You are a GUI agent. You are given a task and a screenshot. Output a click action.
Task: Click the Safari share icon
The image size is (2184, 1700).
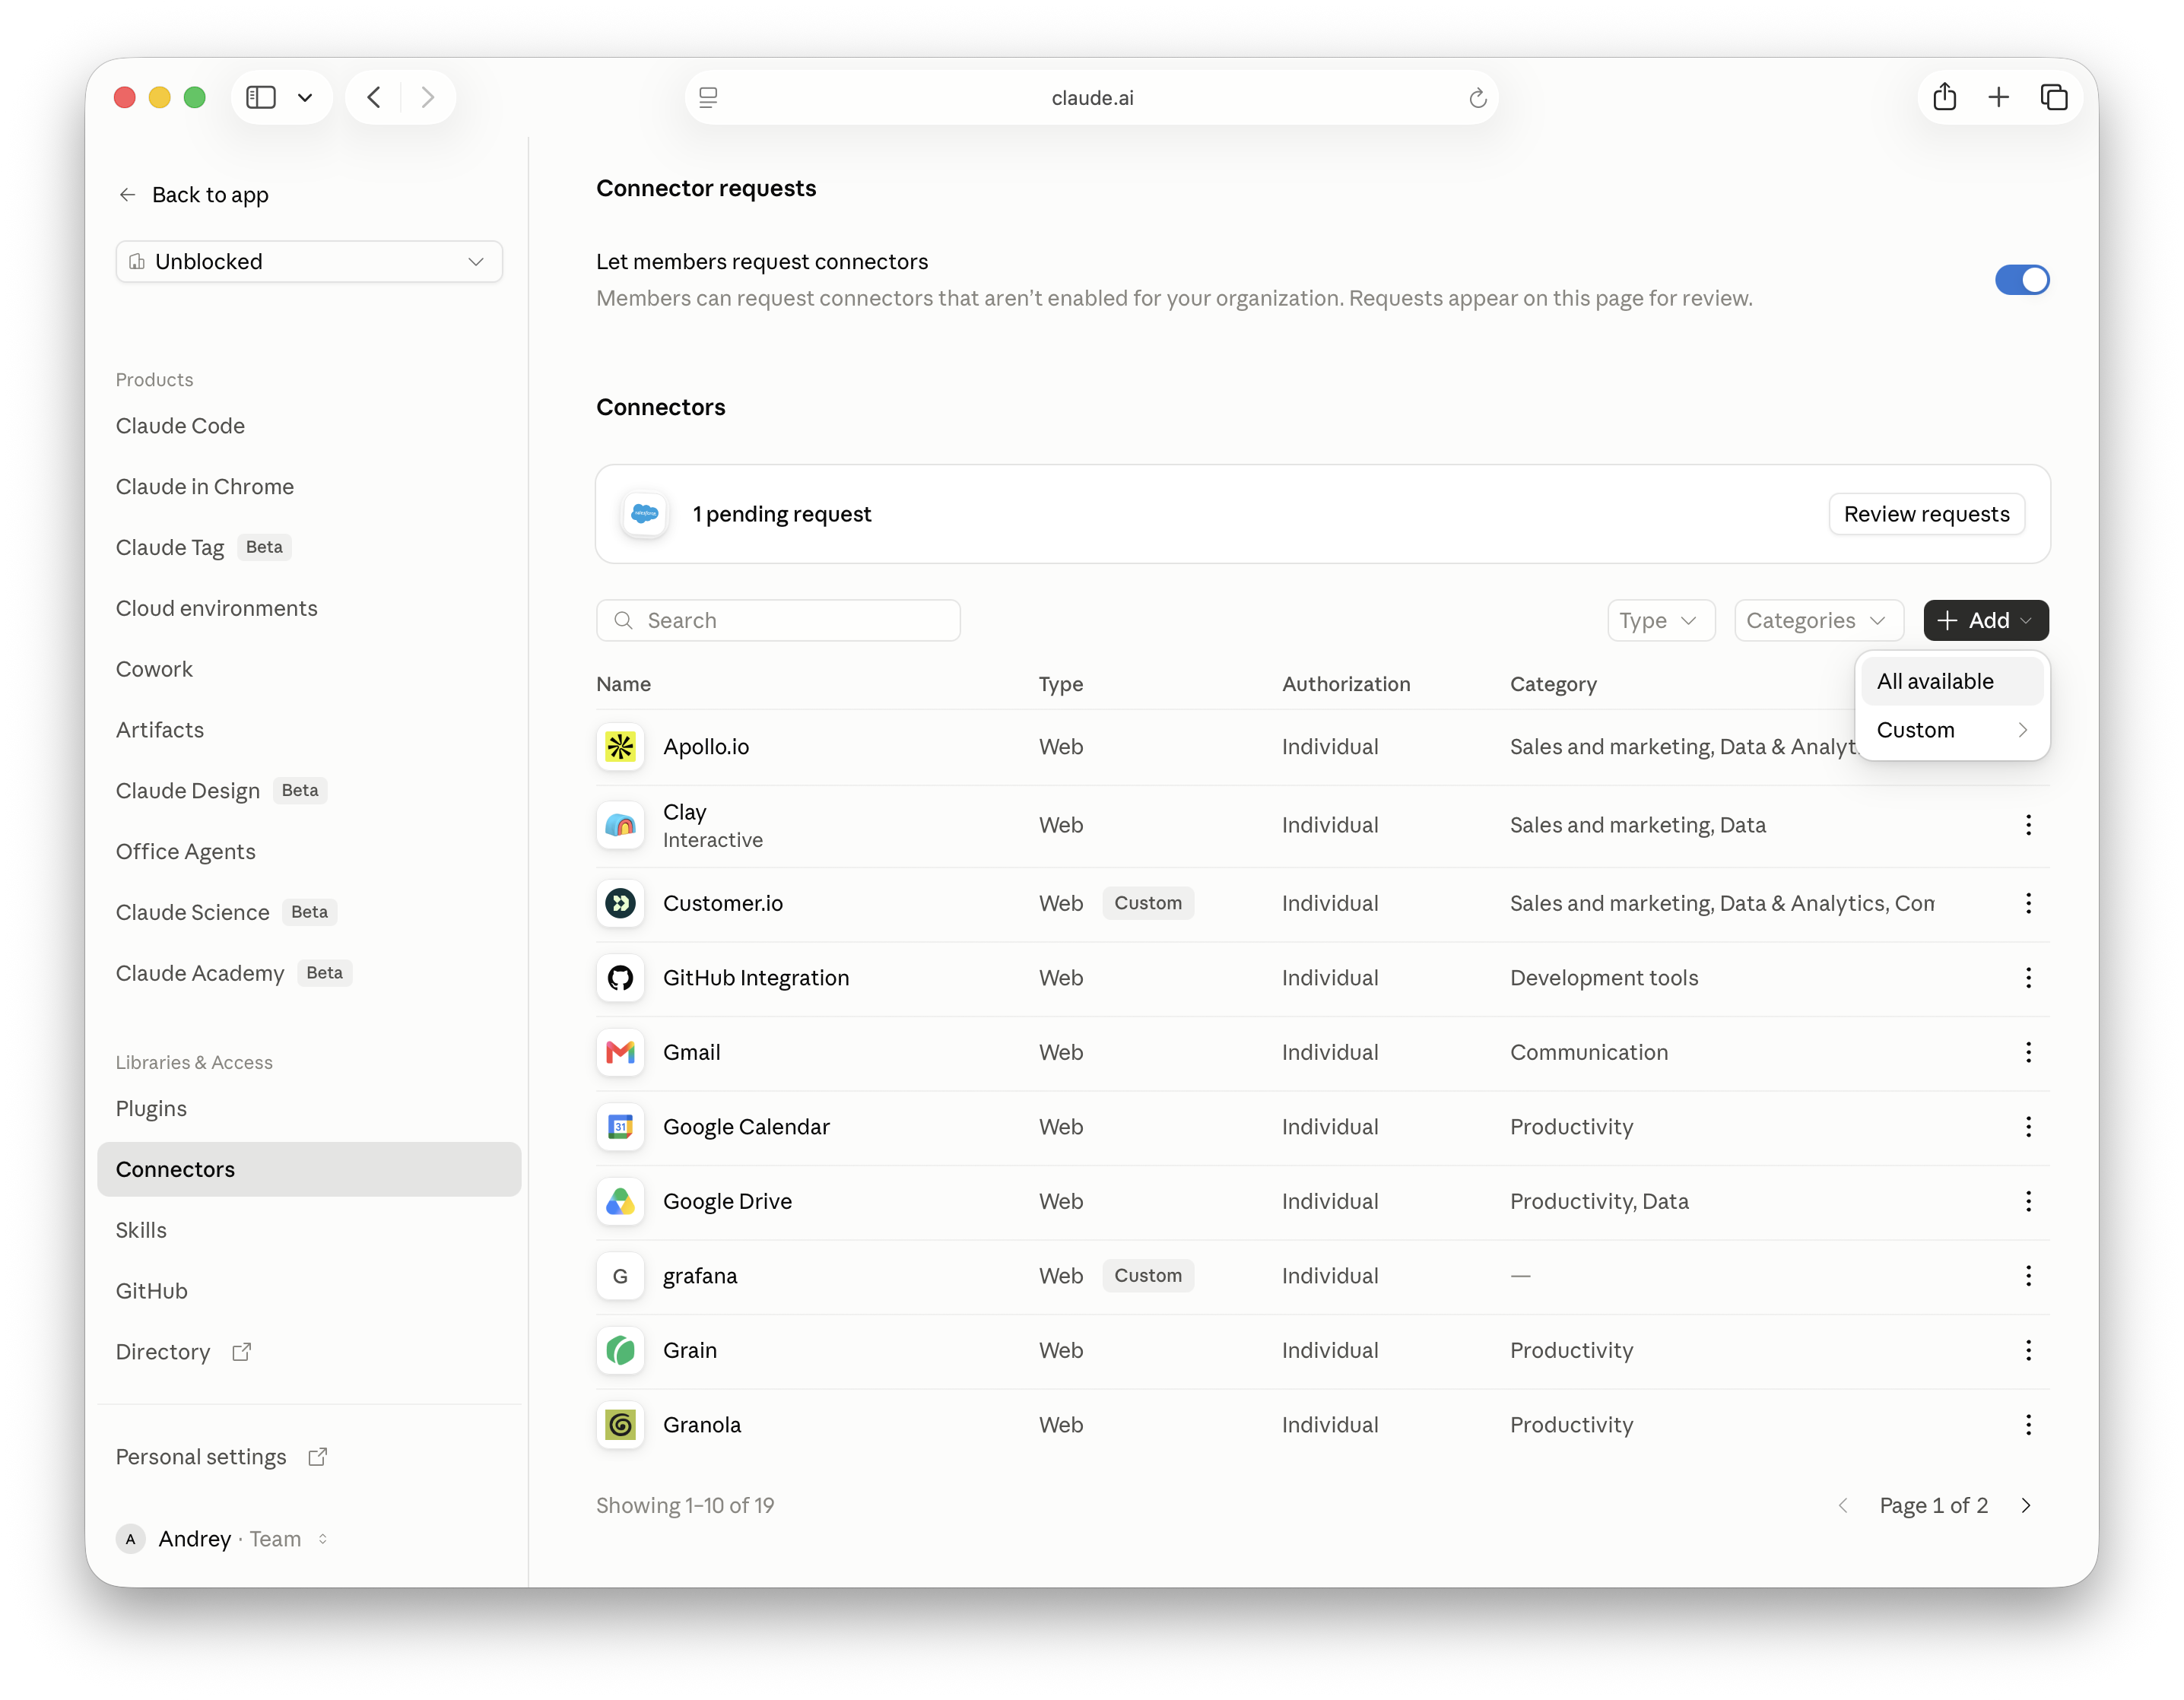pos(1944,97)
